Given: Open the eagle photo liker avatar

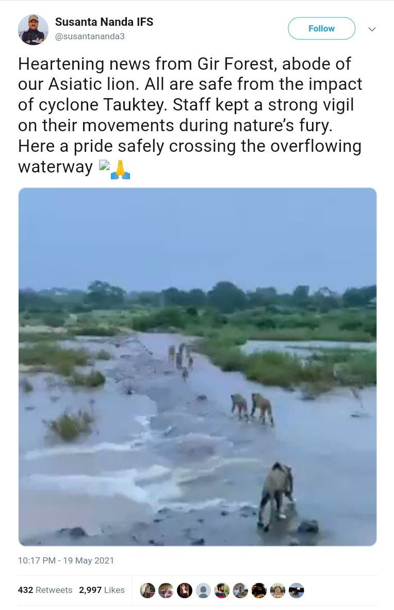Looking at the screenshot, I should point(296,590).
